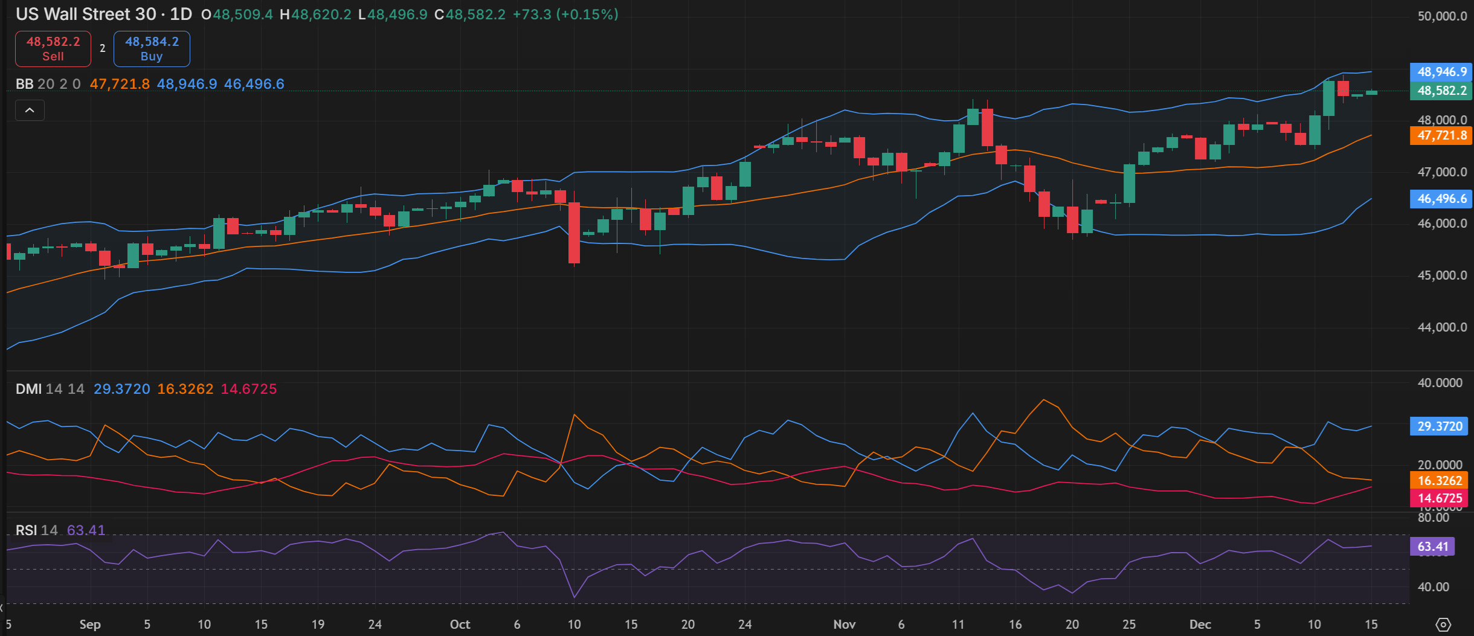Open chart settings hexagon gear icon
Screen dimensions: 1474x636
[1443, 625]
